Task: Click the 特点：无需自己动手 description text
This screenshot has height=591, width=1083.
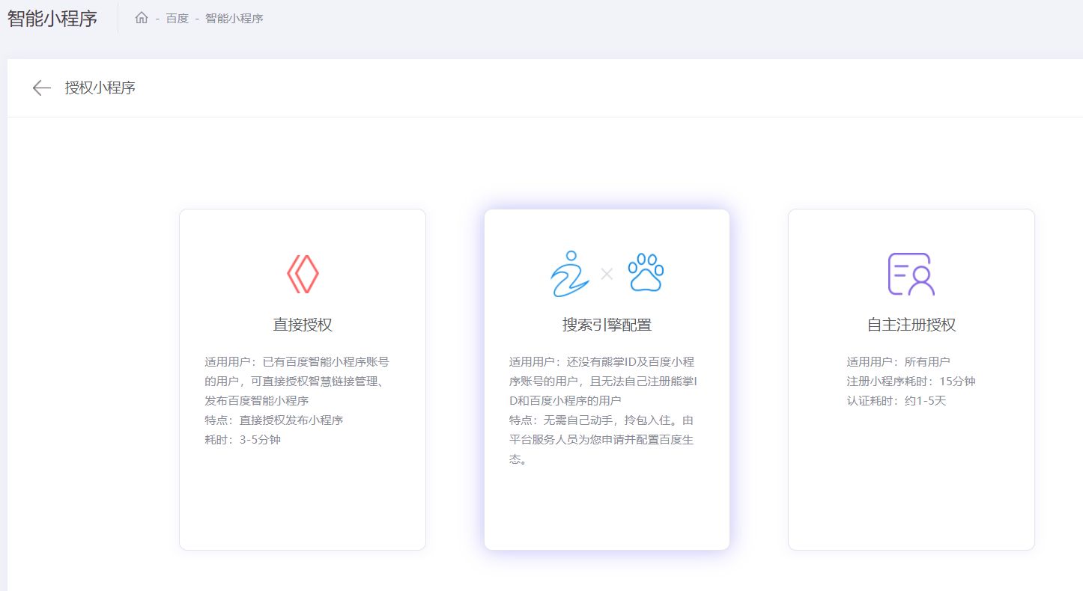Action: 601,440
